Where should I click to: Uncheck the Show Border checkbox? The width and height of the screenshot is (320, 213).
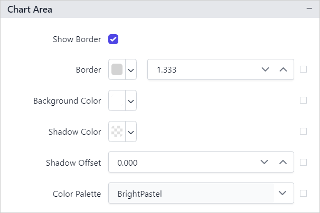click(114, 39)
